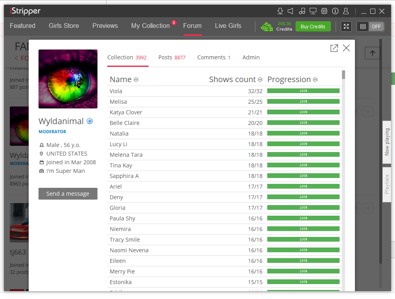Image resolution: width=395 pixels, height=299 pixels.
Task: Close the Wyldanimal profile popup
Action: click(x=346, y=48)
